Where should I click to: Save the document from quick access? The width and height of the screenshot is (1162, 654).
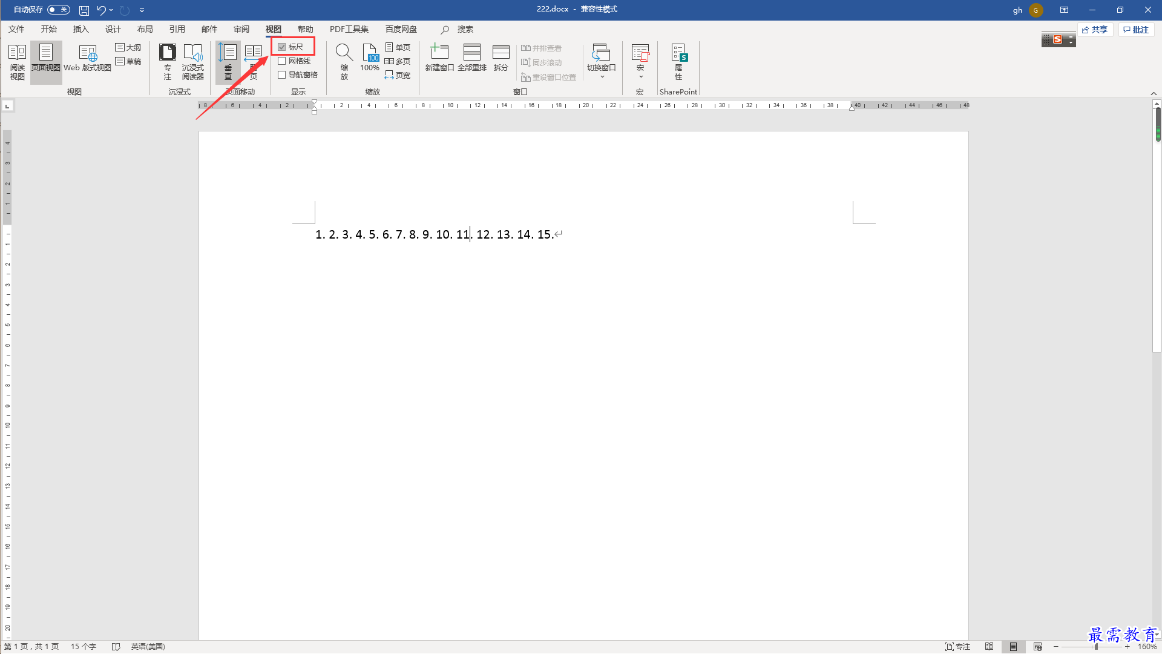pos(84,10)
